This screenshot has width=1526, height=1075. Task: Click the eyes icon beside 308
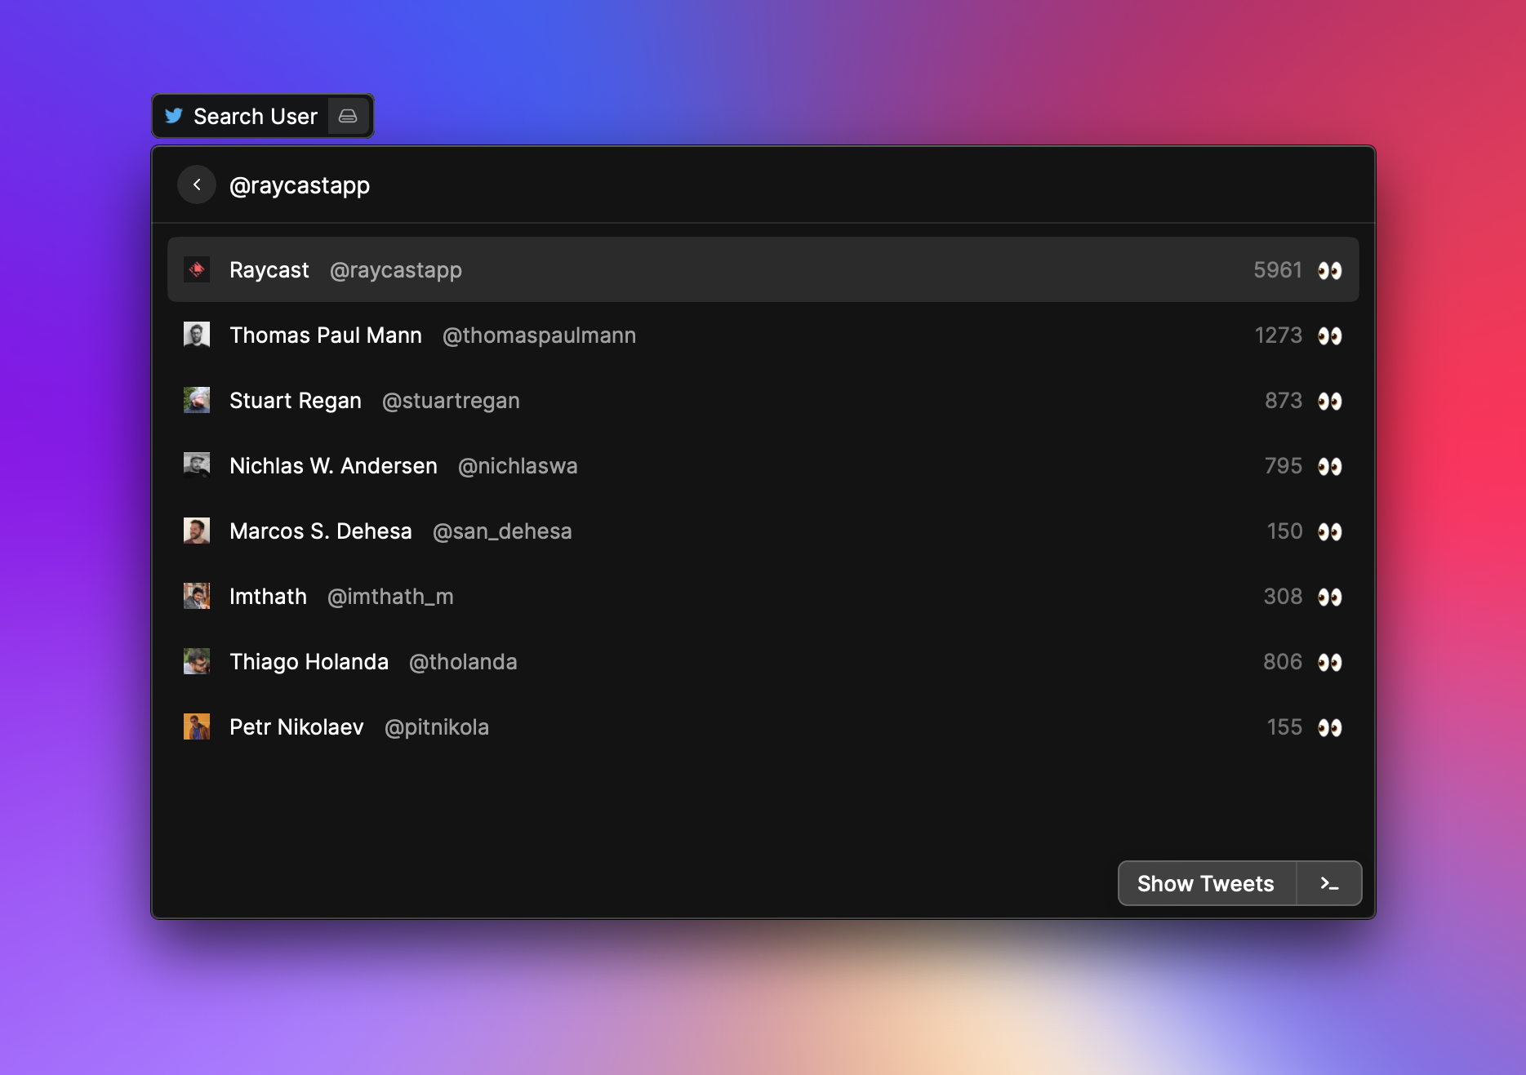[1330, 597]
